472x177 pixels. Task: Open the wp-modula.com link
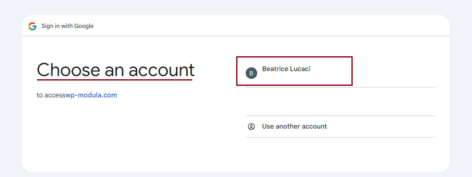[91, 95]
